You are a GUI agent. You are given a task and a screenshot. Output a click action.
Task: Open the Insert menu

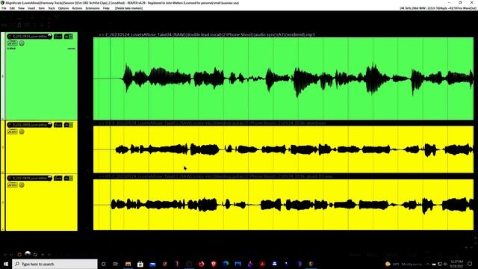(31, 8)
